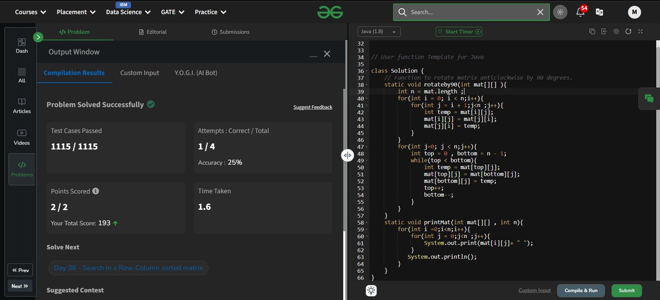
Task: Open the user profile avatar M
Action: coord(634,12)
